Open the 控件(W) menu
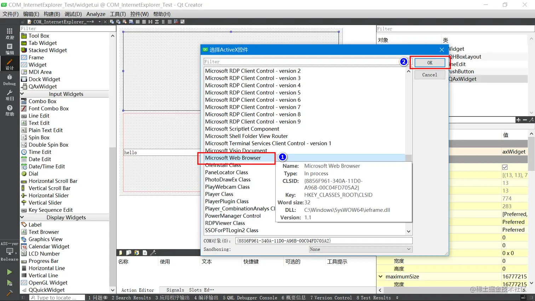Screen dimensions: 535x301 coord(139,14)
